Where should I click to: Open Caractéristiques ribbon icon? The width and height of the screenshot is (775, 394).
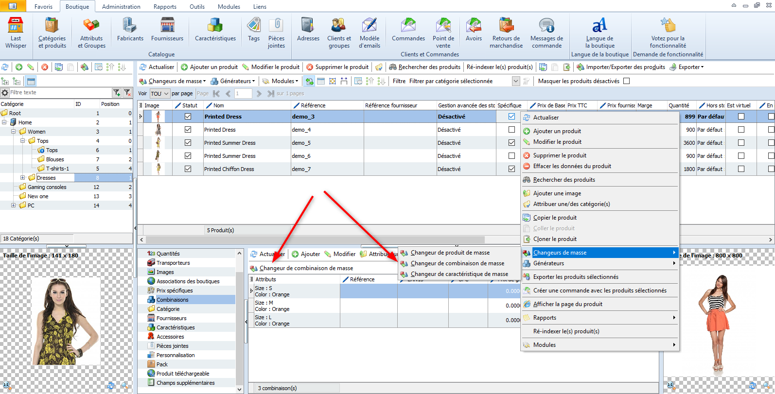tap(215, 29)
